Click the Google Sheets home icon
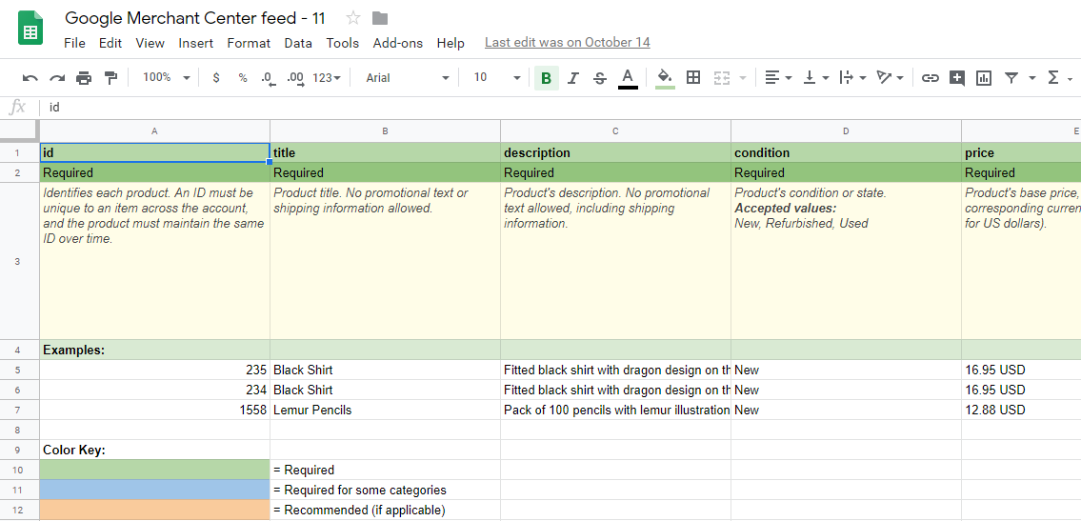 (30, 29)
